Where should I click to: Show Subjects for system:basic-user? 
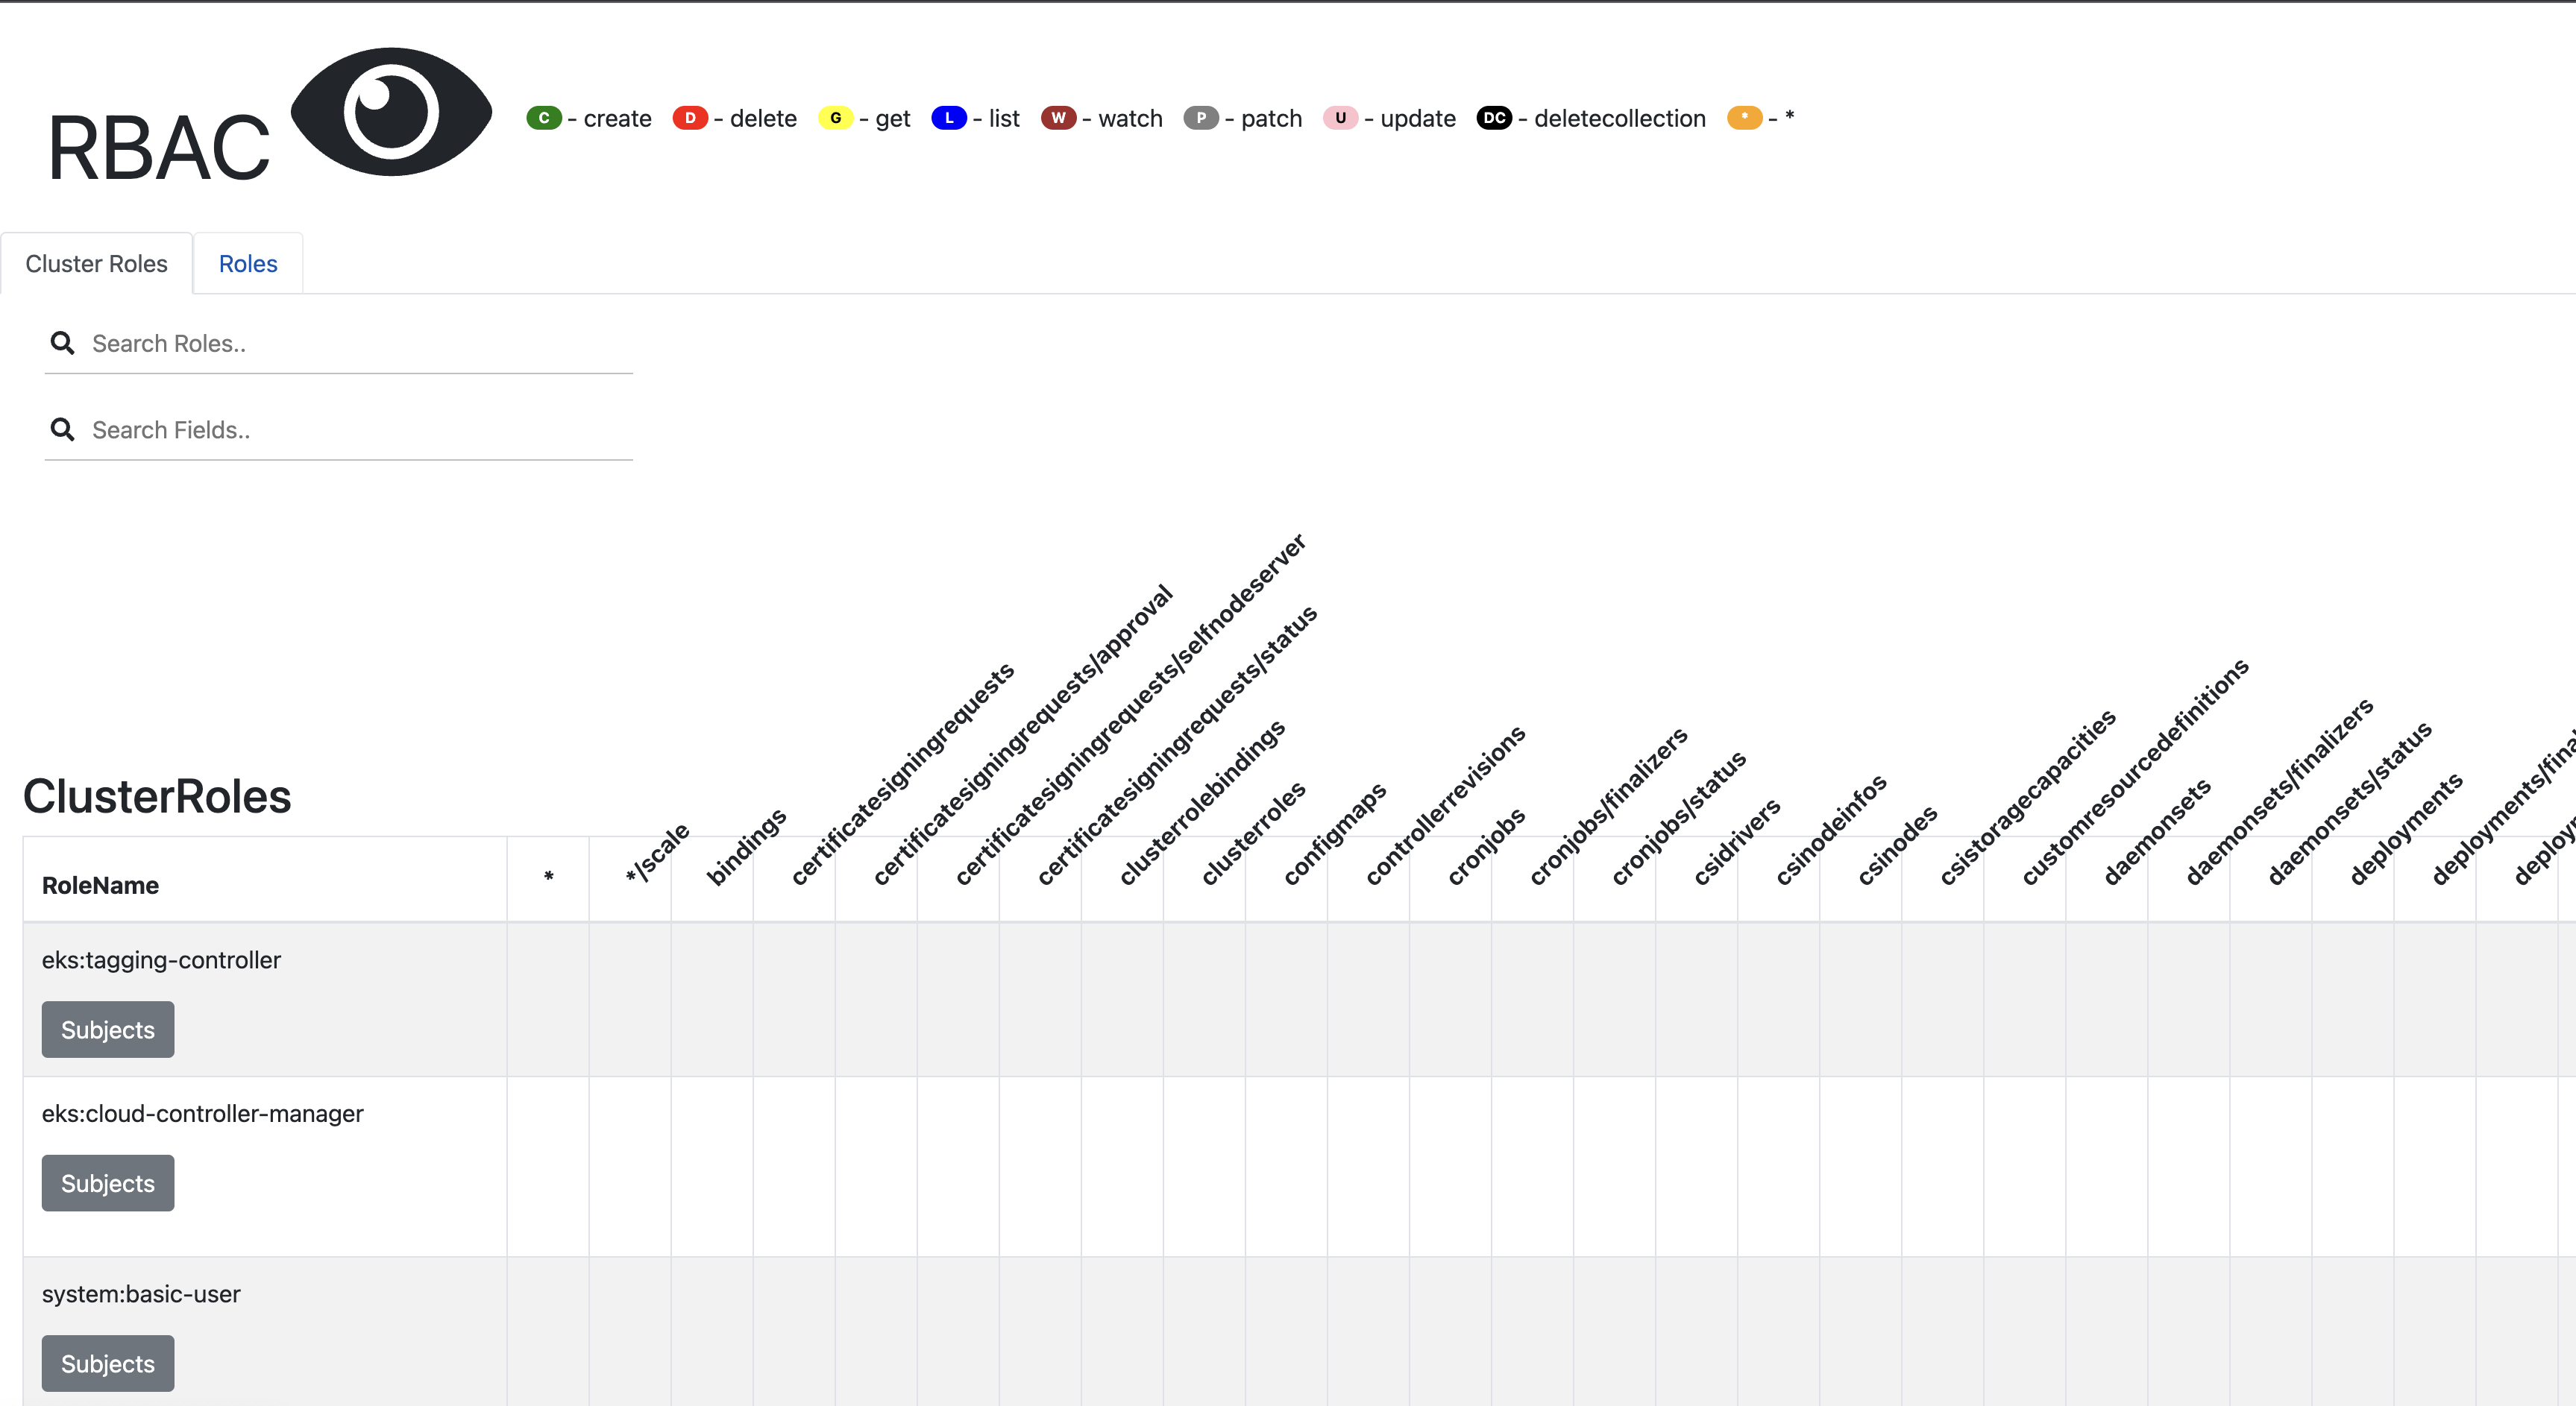(108, 1363)
